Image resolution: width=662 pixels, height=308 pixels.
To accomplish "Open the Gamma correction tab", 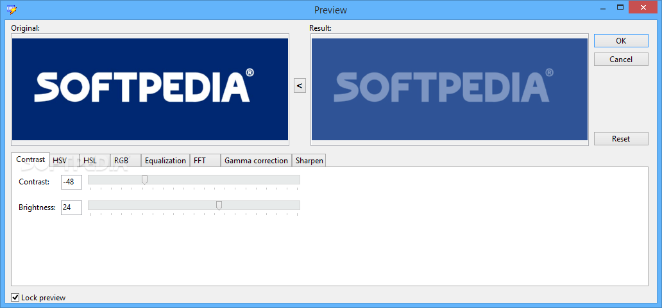I will [x=256, y=161].
